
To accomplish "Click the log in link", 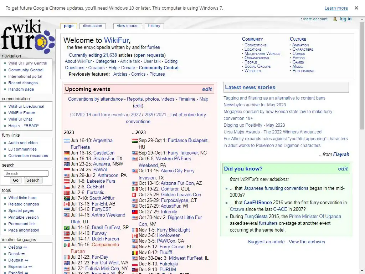I will click(345, 19).
